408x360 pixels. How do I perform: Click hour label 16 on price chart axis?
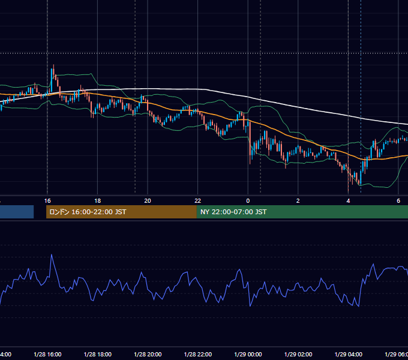(x=47, y=201)
